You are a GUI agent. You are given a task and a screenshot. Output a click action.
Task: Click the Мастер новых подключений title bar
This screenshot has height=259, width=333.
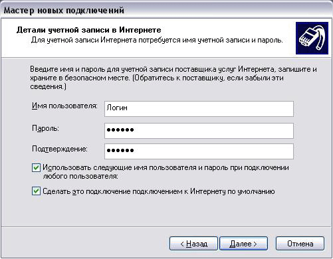click(x=166, y=10)
